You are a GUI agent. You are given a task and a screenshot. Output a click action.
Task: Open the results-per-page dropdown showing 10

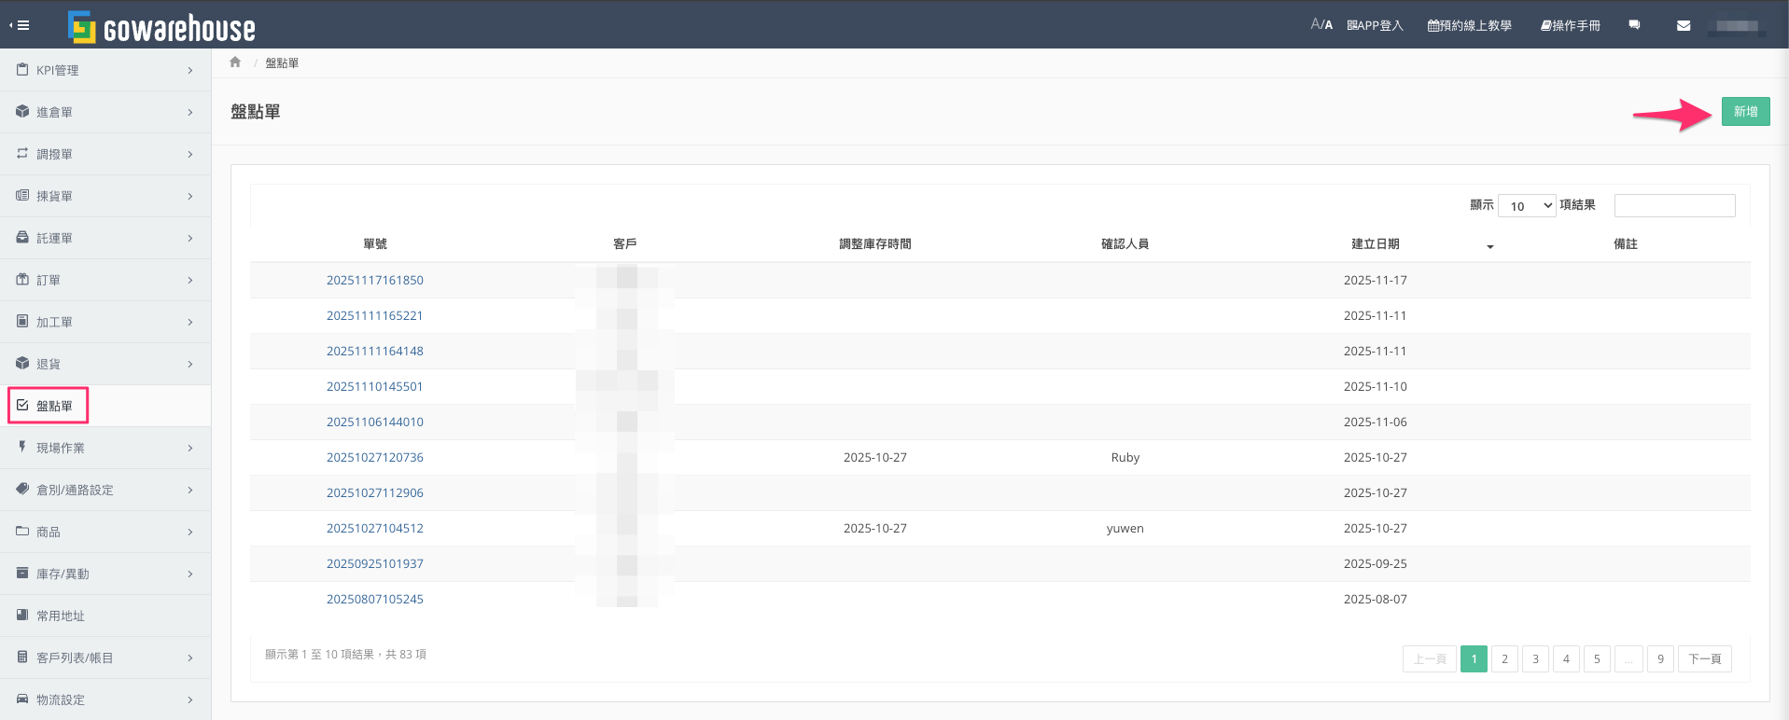coord(1526,206)
